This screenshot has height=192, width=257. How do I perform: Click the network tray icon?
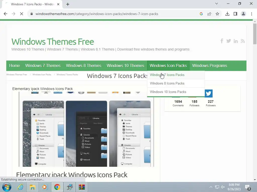point(217,187)
